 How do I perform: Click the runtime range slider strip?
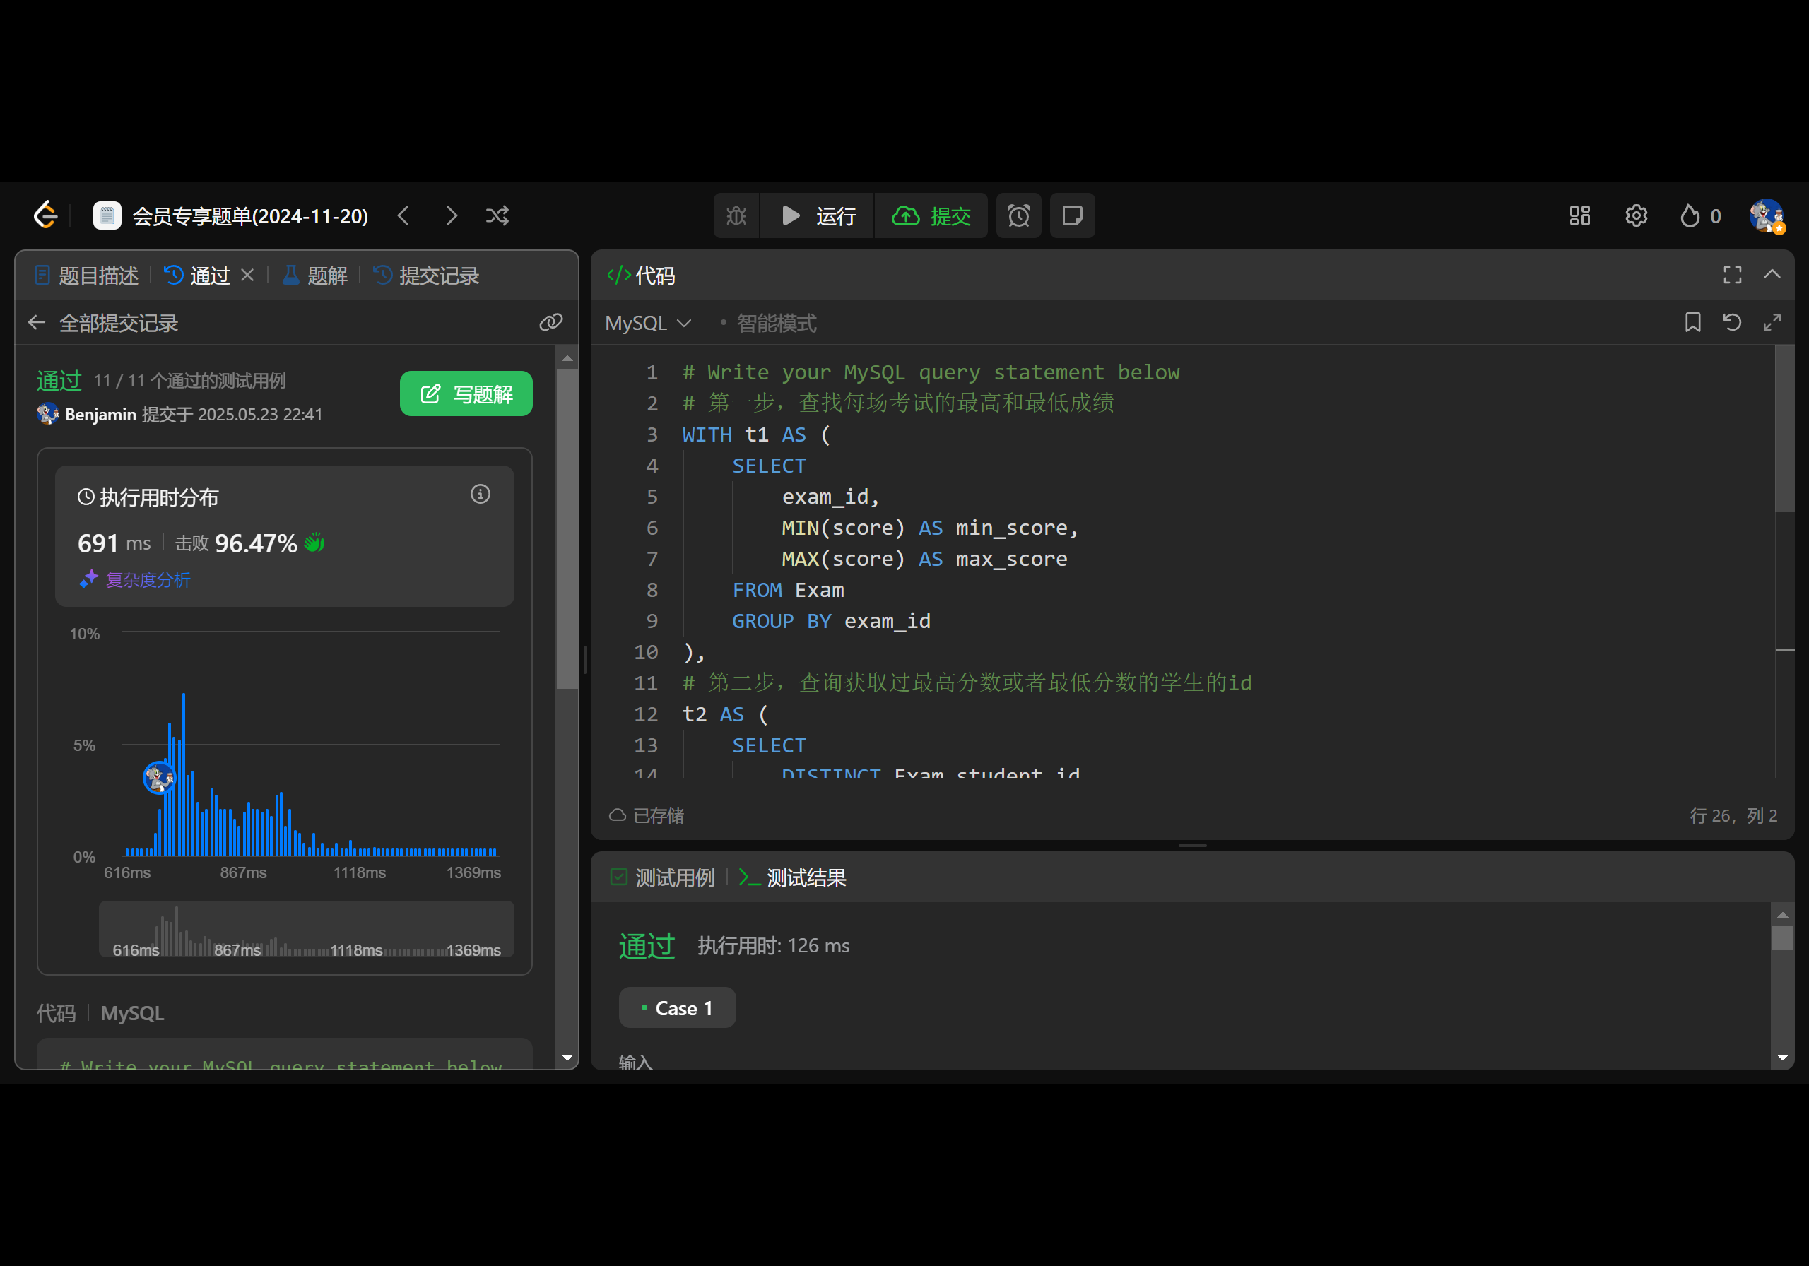(x=306, y=930)
